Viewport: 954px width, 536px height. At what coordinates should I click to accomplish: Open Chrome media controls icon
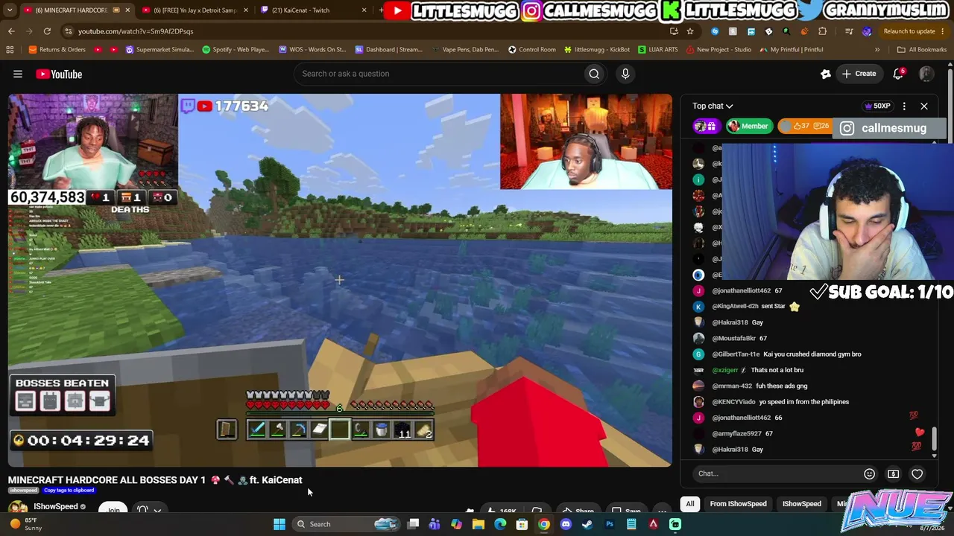tap(849, 31)
